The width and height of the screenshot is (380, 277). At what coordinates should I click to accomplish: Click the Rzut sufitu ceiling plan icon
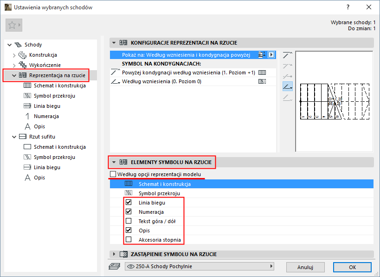pos(23,137)
